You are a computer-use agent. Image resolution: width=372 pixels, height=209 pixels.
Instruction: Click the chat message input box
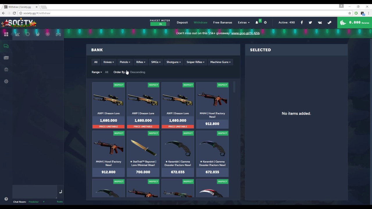pos(35,192)
